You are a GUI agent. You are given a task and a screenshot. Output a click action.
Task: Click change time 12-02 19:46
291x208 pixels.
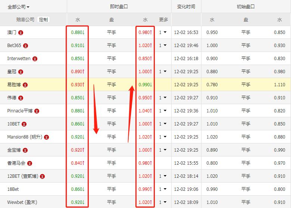186,45
